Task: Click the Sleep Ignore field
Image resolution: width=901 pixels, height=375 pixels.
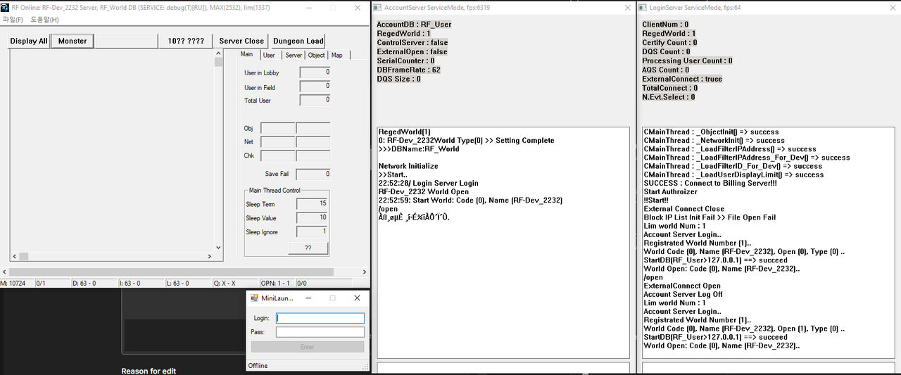Action: (x=312, y=231)
